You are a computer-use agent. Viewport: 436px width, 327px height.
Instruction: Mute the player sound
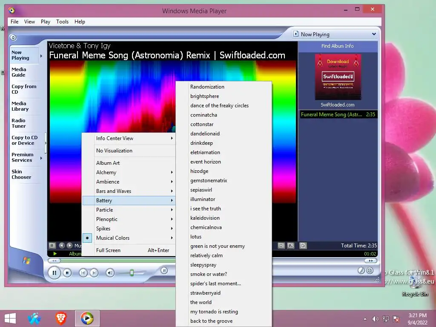point(110,273)
